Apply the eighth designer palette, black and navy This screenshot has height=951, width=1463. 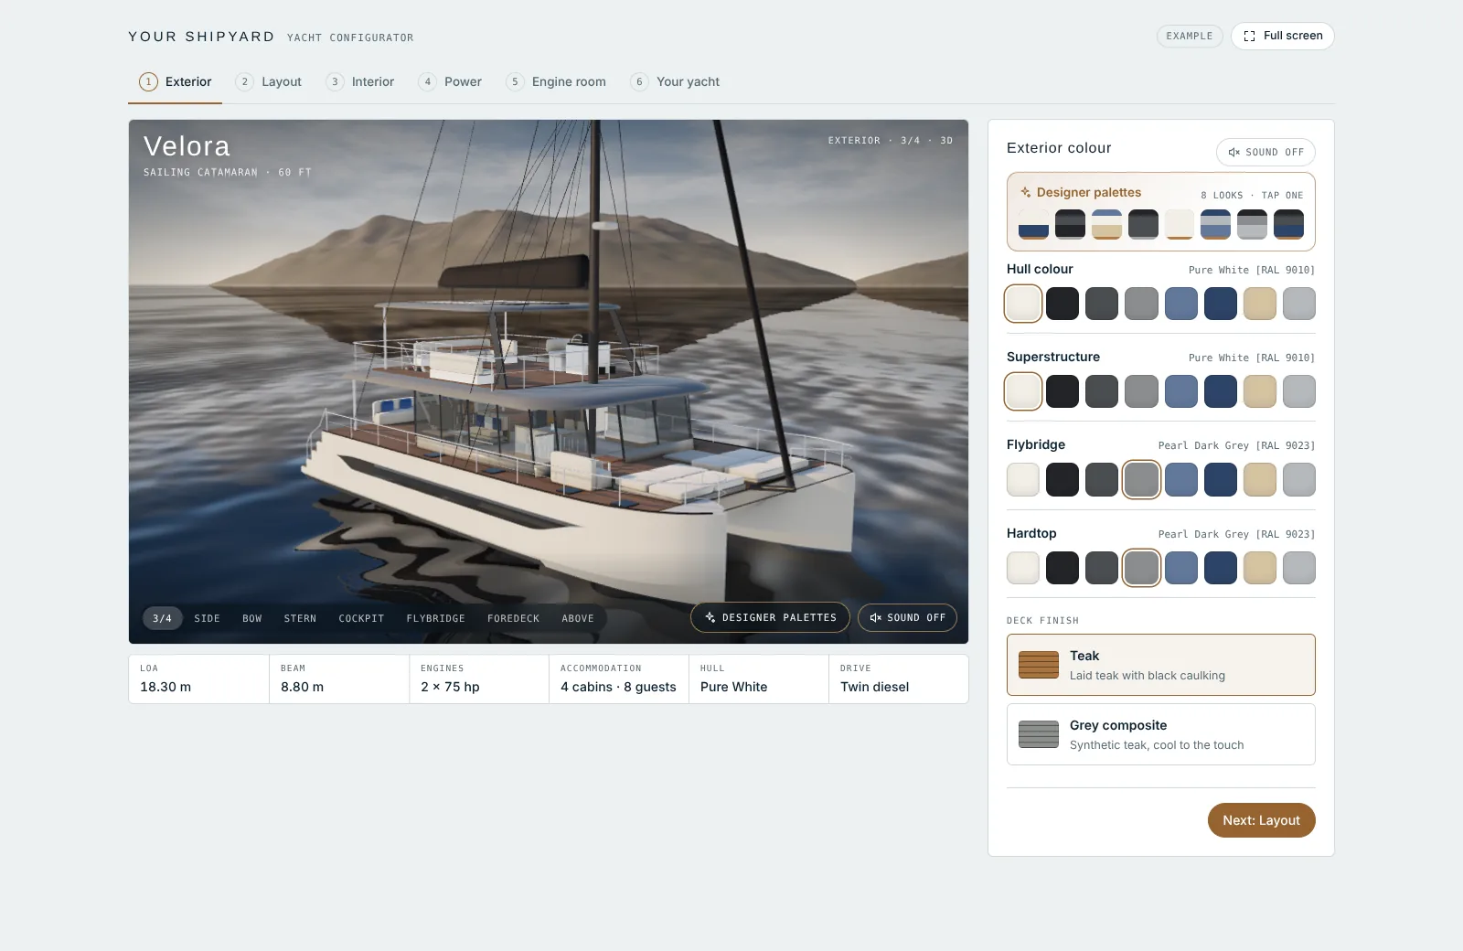coord(1288,224)
